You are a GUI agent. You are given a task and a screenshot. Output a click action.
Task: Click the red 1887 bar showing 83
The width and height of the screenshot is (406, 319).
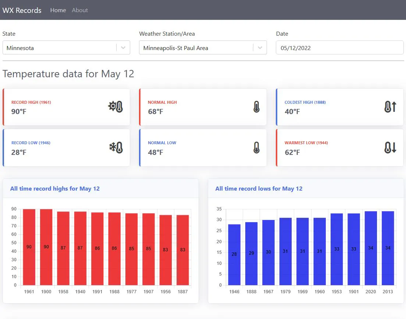coord(182,250)
